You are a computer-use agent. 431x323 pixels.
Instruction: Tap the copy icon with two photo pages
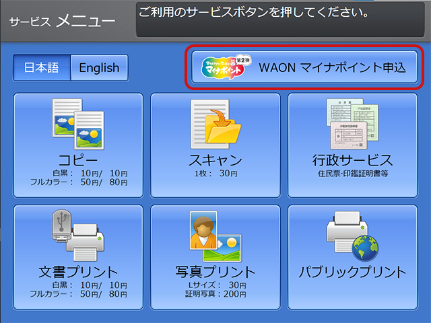(78, 125)
